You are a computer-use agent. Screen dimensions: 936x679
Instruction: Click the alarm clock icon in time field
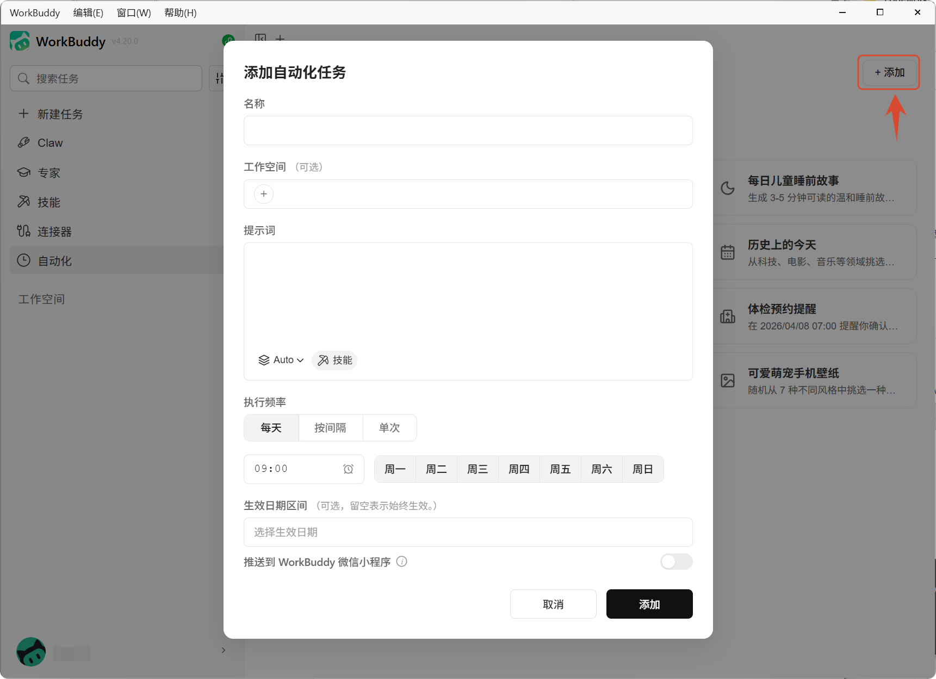(x=349, y=469)
